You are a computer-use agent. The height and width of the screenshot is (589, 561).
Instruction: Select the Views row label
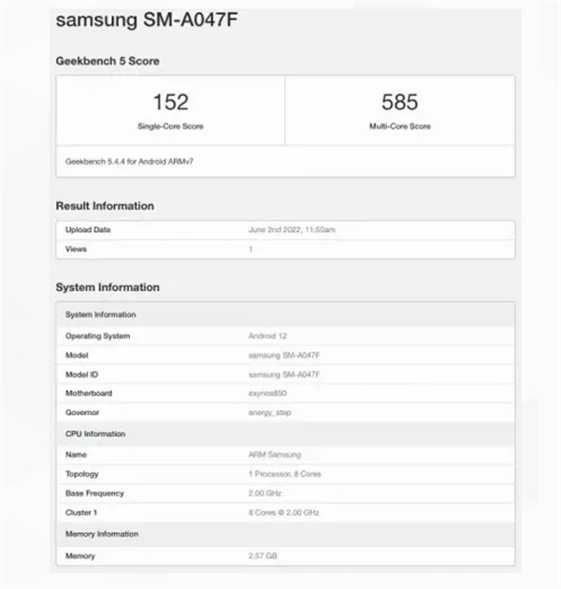point(75,250)
